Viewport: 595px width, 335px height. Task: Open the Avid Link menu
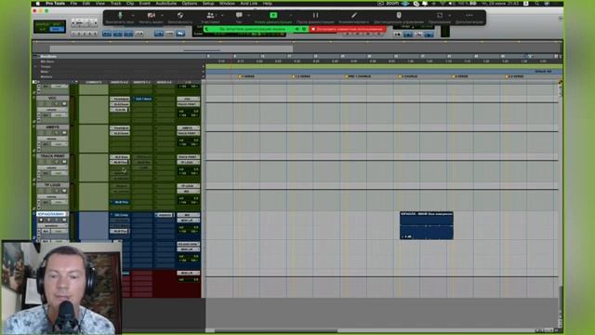[249, 4]
